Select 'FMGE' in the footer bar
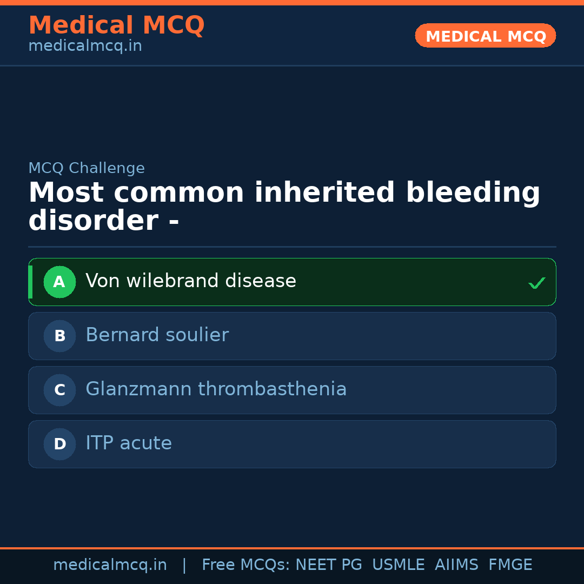Image resolution: width=584 pixels, height=584 pixels. click(x=510, y=565)
